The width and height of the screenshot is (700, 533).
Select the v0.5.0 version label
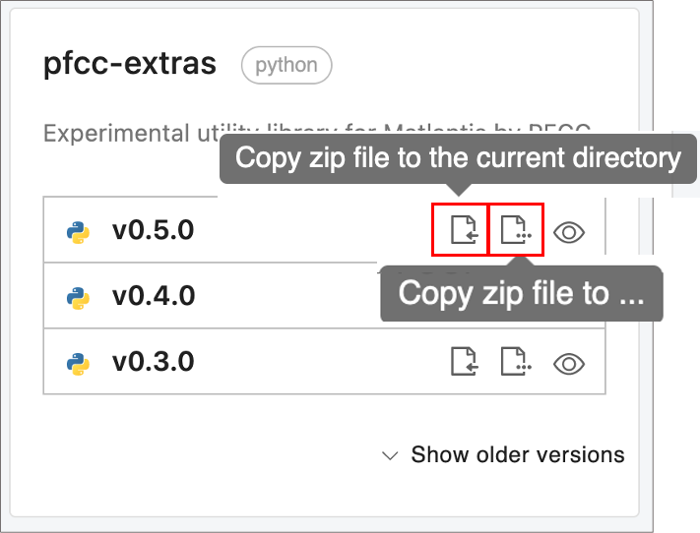(153, 231)
